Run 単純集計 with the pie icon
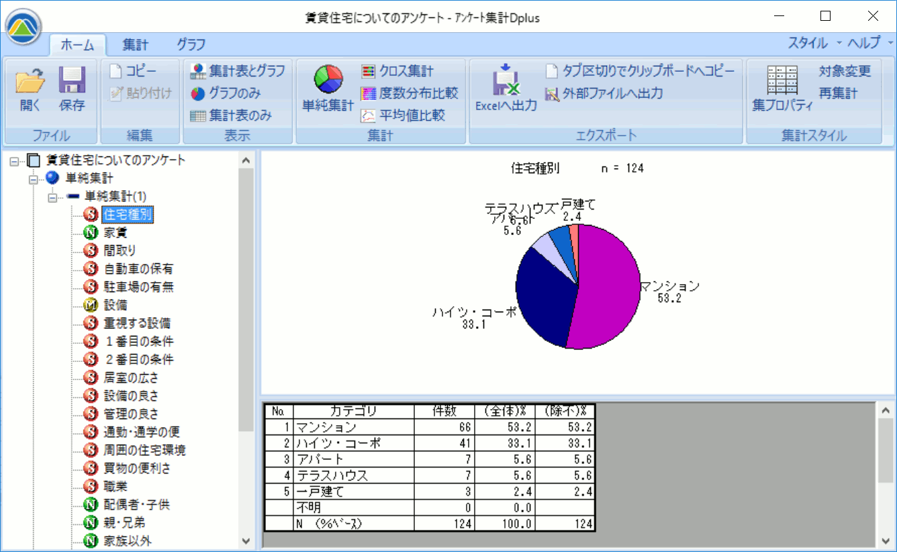897x552 pixels. pyautogui.click(x=328, y=79)
